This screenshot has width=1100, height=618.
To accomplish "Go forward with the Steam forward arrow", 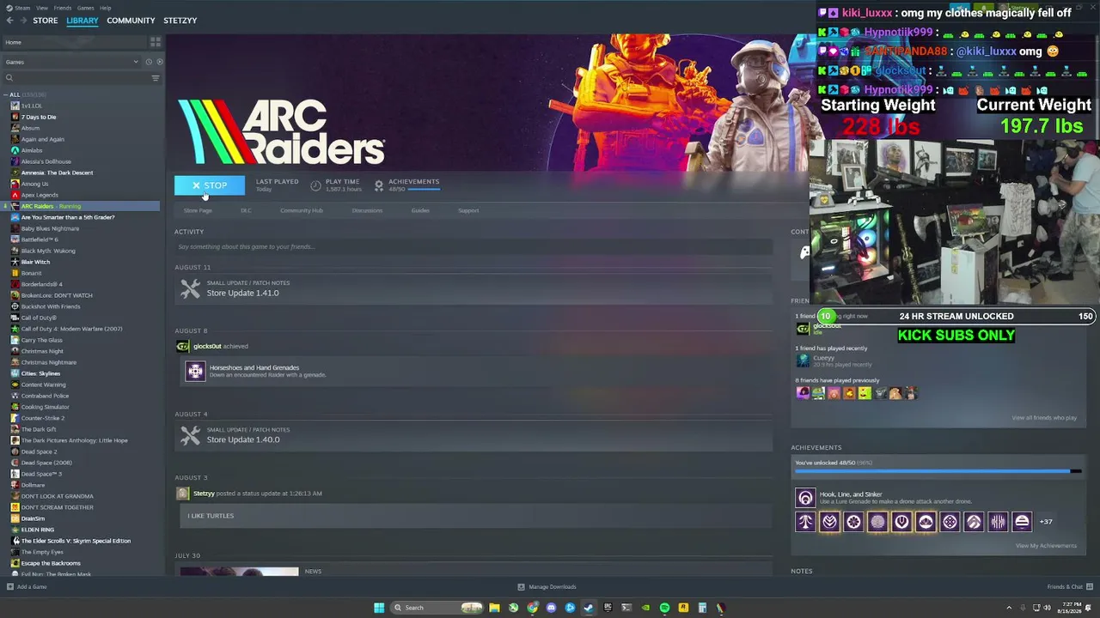I will click(x=22, y=21).
